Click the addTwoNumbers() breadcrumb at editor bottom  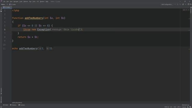point(17,103)
